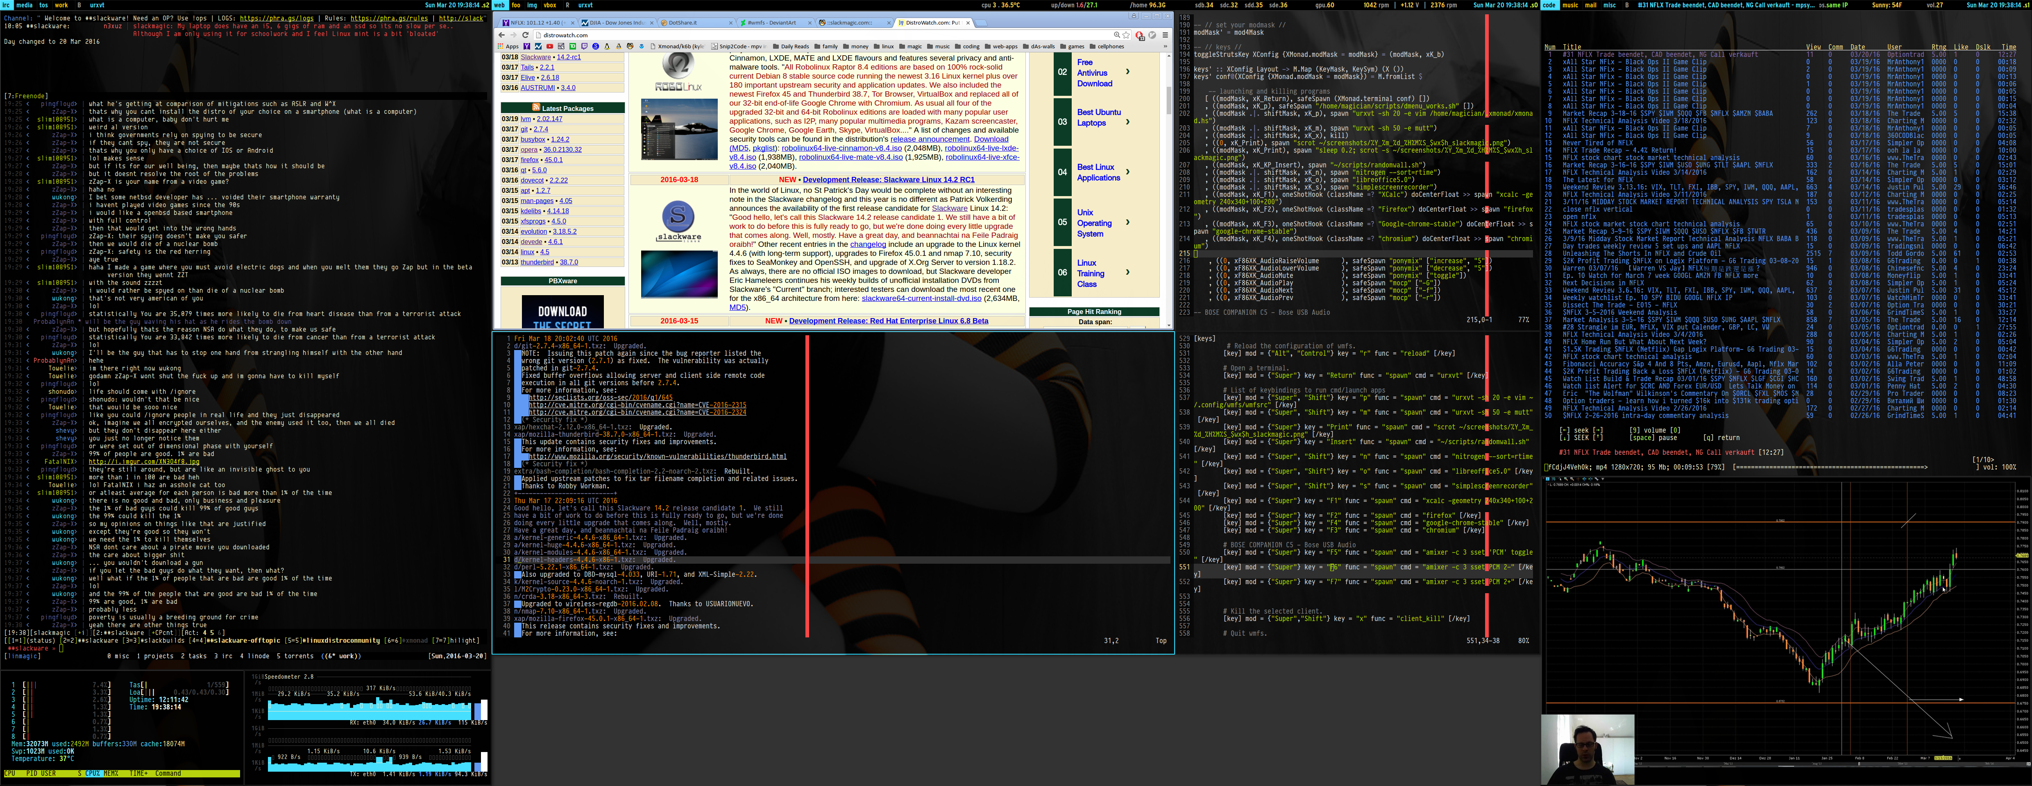Click the 'Xmonad/k6b' bookmark
The image size is (2032, 786).
click(x=678, y=47)
